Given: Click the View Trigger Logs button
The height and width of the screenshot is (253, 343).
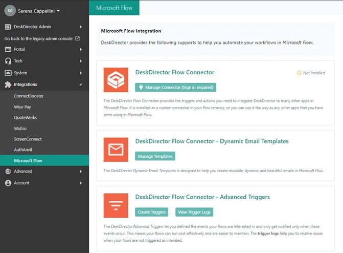Looking at the screenshot, I should tap(194, 212).
